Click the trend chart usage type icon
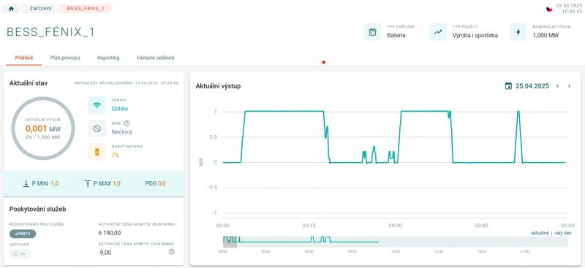The width and height of the screenshot is (585, 268). [x=438, y=32]
